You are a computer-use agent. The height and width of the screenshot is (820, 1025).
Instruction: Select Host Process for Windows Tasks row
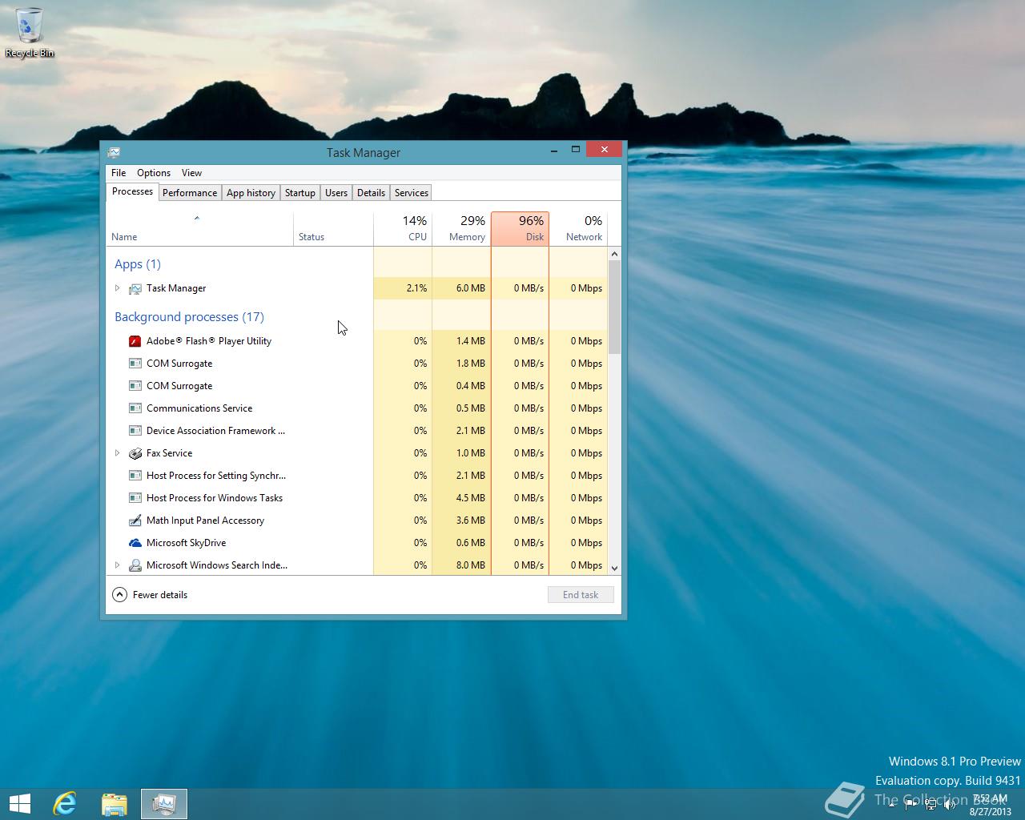pyautogui.click(x=357, y=498)
